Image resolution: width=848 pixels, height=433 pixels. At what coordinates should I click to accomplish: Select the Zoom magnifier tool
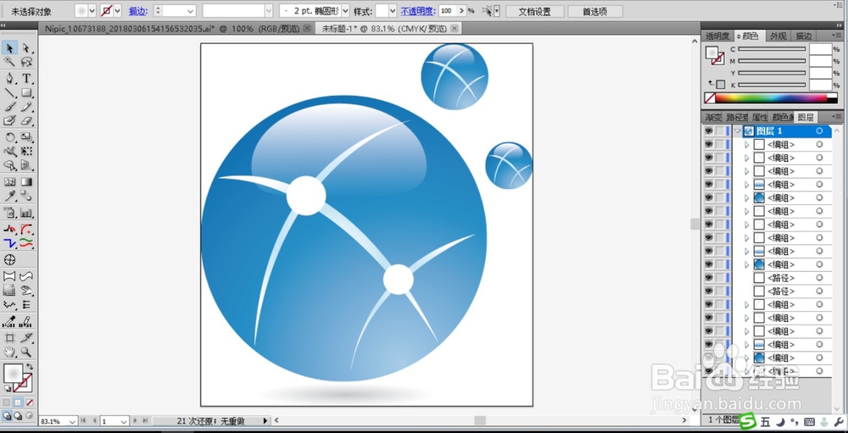[26, 353]
